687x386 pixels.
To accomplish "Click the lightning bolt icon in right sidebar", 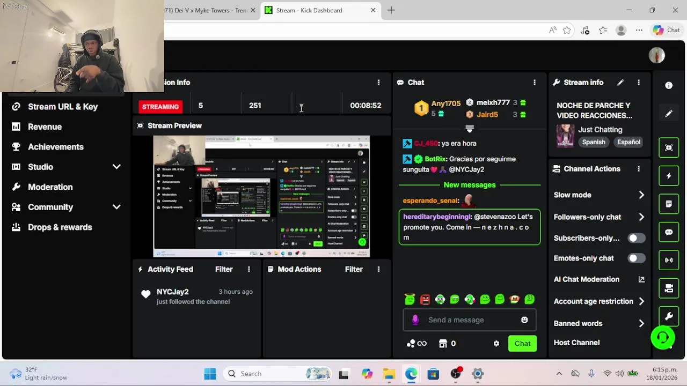I will point(669,176).
